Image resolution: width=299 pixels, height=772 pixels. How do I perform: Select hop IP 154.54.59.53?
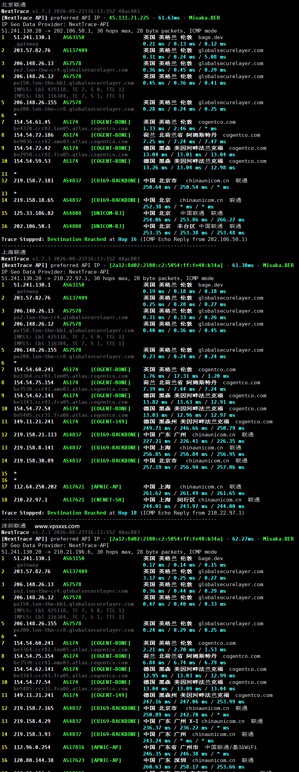pyautogui.click(x=32, y=161)
